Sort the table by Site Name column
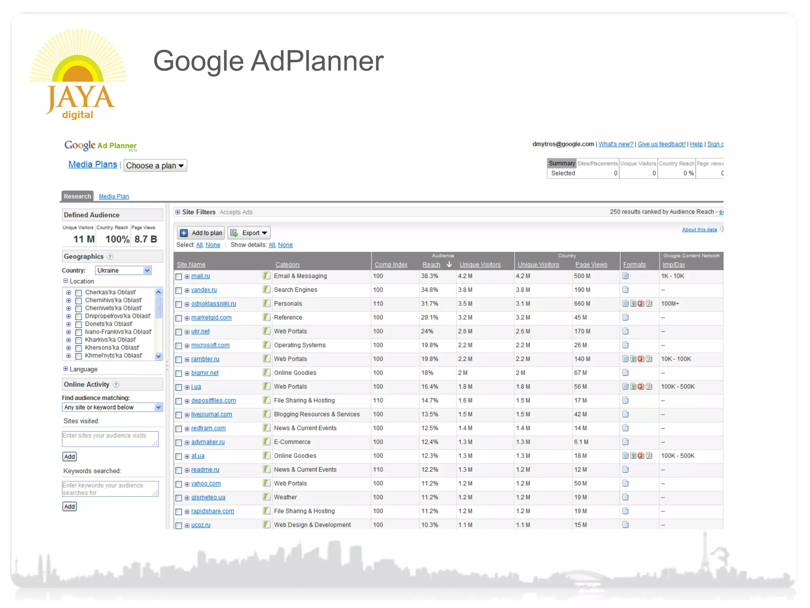 (x=191, y=264)
